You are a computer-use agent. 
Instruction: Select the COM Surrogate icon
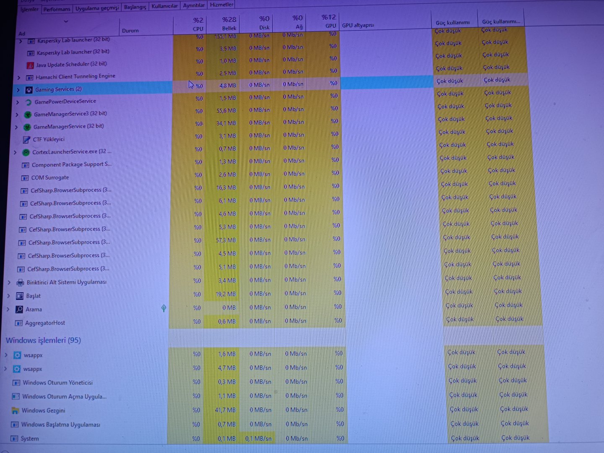coord(25,178)
